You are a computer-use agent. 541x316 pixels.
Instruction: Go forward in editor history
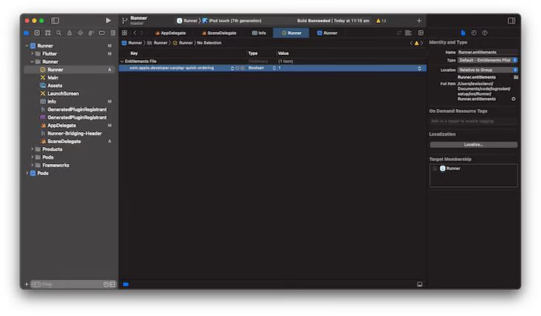click(x=142, y=33)
